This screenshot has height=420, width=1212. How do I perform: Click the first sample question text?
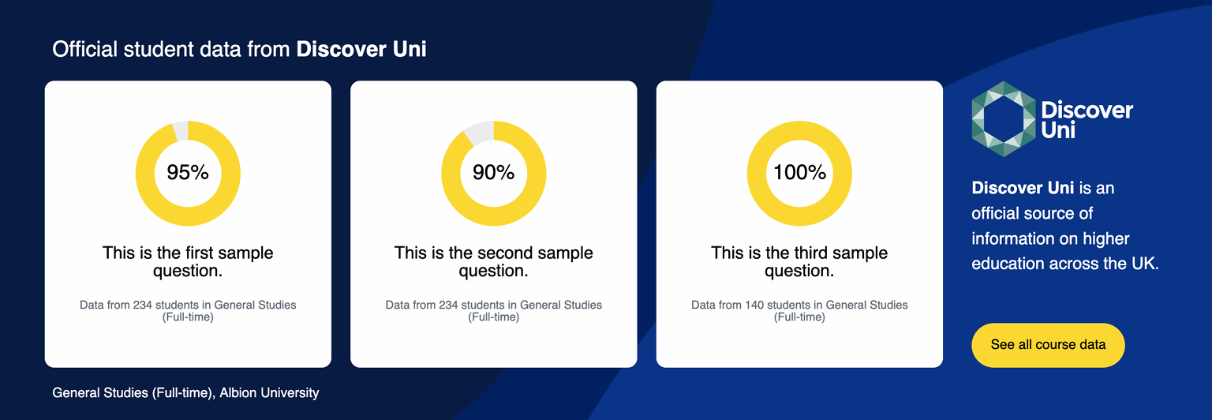point(188,262)
